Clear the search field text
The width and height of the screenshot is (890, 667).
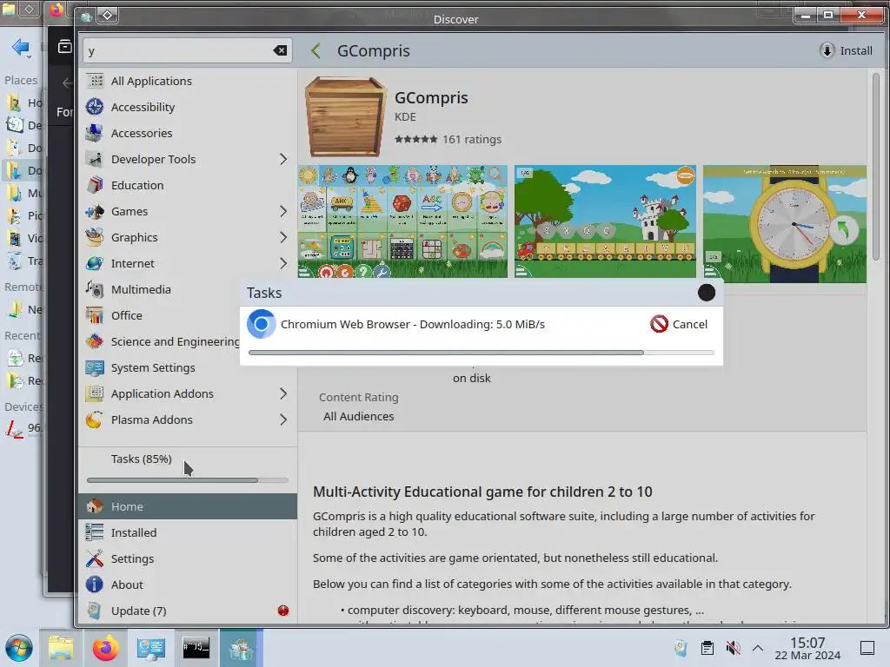click(x=281, y=51)
